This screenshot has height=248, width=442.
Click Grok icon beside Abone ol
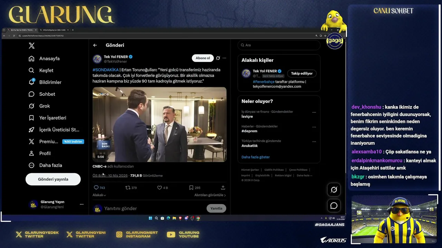pyautogui.click(x=218, y=58)
